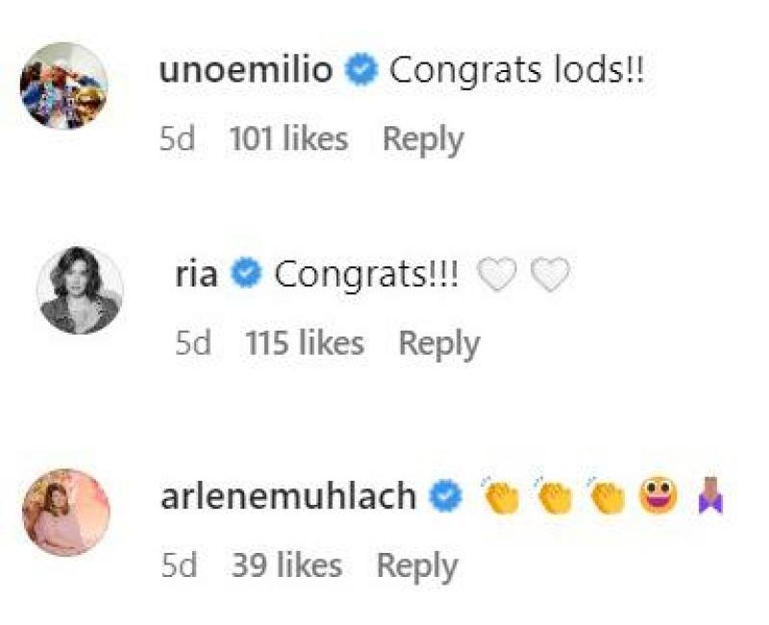View the 101 likes on unoemilio's comment
The height and width of the screenshot is (625, 769).
288,139
